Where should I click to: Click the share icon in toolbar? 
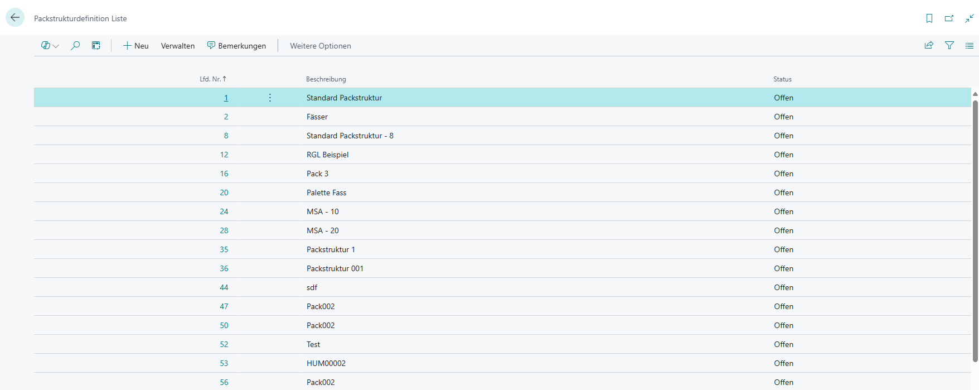(x=929, y=46)
